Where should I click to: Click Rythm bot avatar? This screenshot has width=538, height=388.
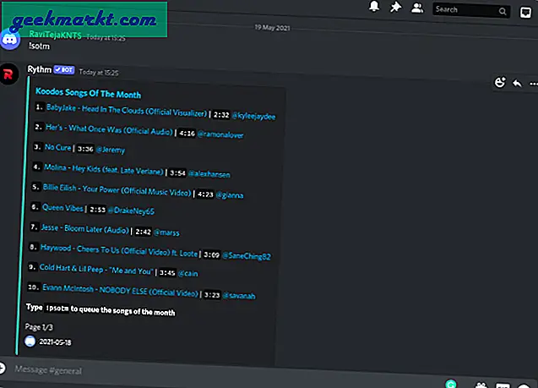(8, 74)
